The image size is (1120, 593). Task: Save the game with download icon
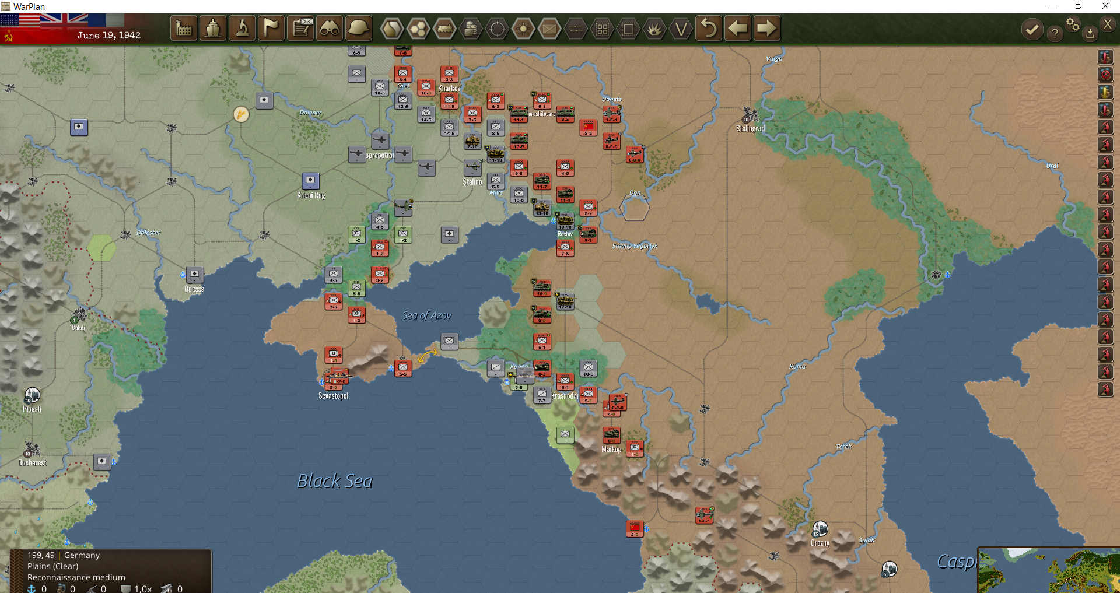pos(1090,34)
